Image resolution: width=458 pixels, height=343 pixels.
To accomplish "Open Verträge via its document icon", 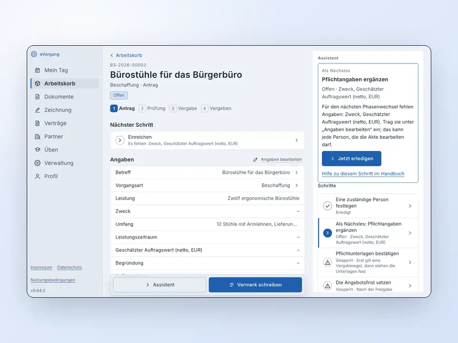I will pyautogui.click(x=37, y=123).
